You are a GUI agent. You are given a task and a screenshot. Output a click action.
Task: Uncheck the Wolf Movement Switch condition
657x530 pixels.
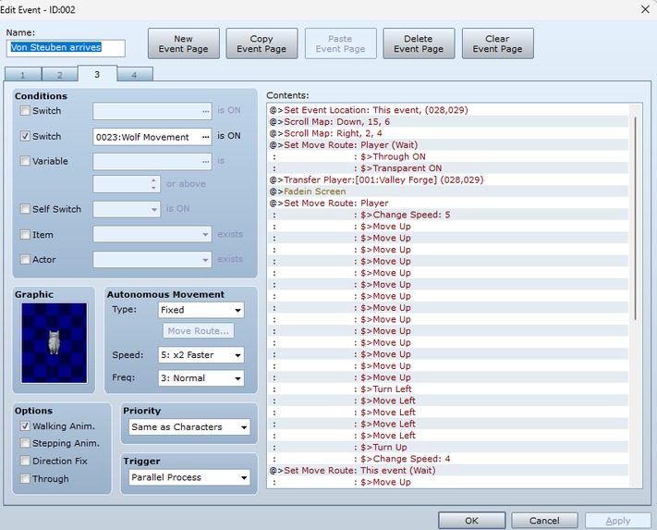(x=25, y=136)
